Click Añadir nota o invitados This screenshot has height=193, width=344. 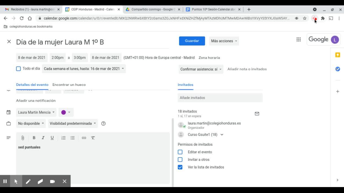click(247, 69)
